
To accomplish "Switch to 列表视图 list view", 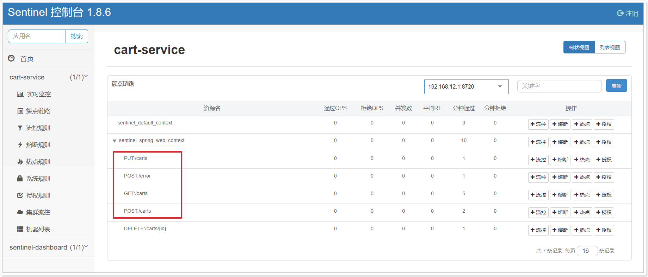I will click(x=610, y=47).
